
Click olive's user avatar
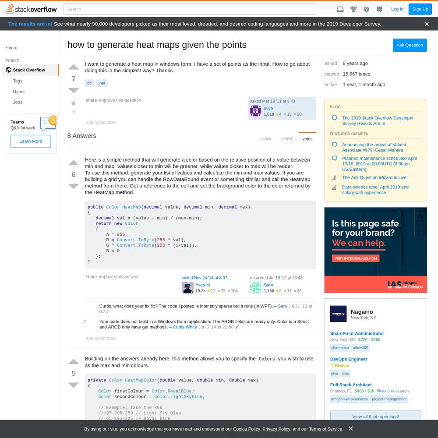(x=256, y=111)
